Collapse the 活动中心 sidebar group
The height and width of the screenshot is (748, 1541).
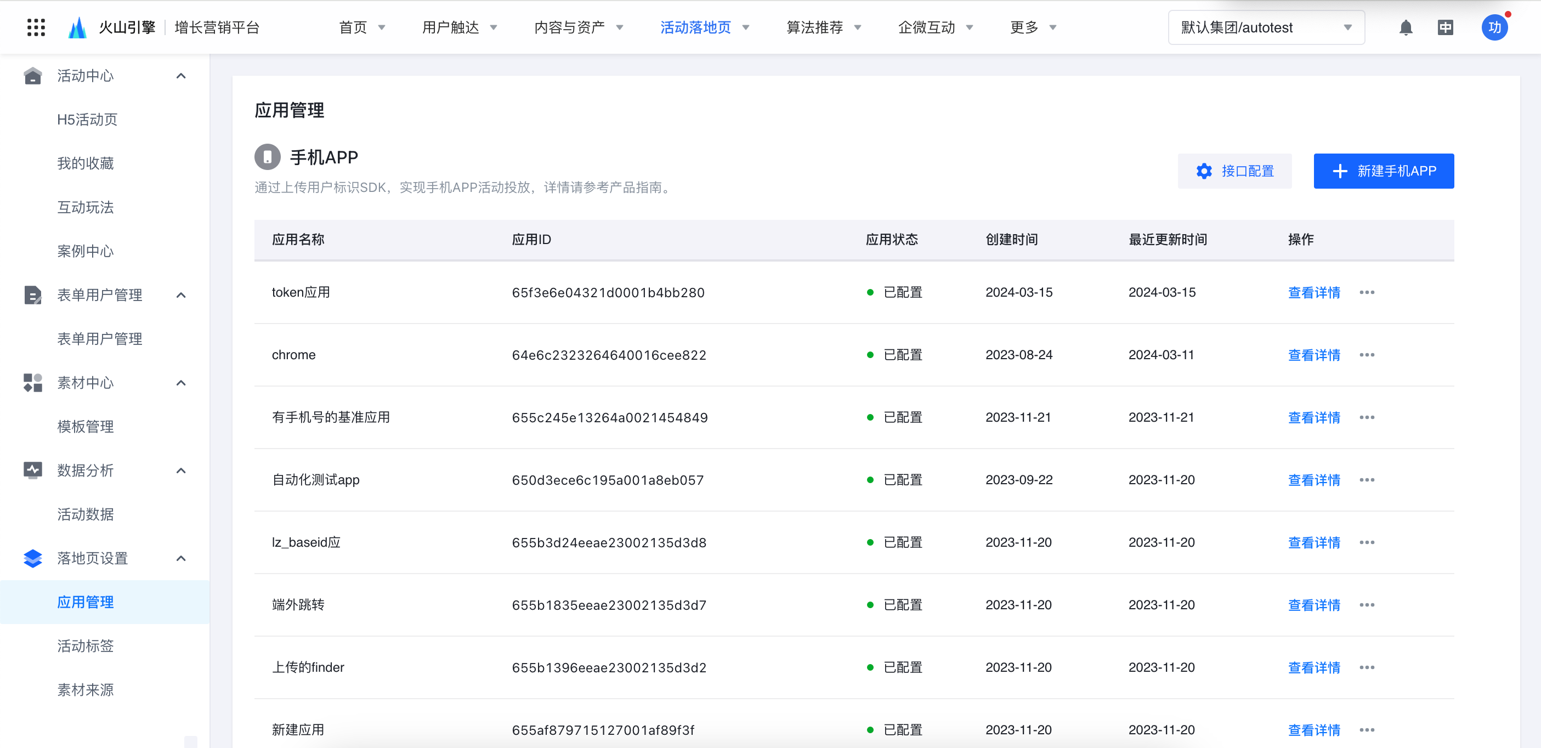coord(182,76)
